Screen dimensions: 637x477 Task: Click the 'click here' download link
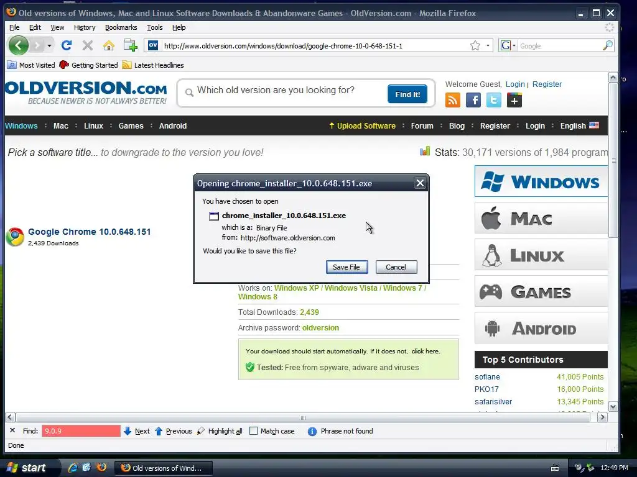click(x=425, y=352)
